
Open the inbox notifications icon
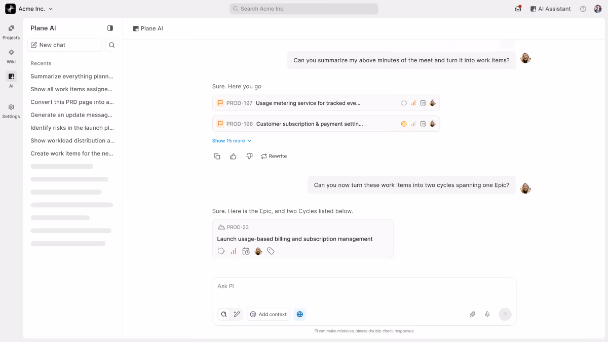click(518, 9)
